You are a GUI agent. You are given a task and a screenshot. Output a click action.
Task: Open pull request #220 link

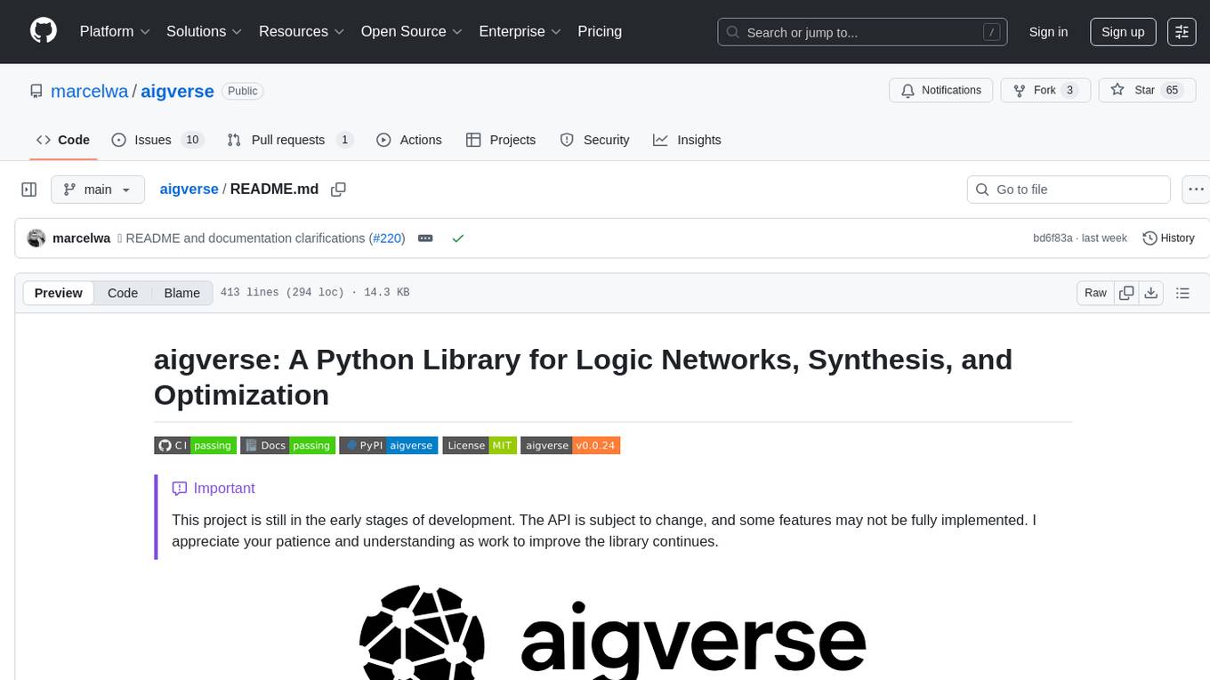(x=387, y=239)
